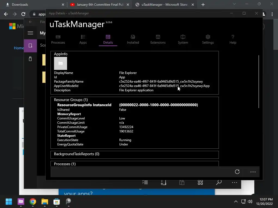
Task: Select the highlighted tablet icon in Files sidebar
Action: [x=30, y=45]
